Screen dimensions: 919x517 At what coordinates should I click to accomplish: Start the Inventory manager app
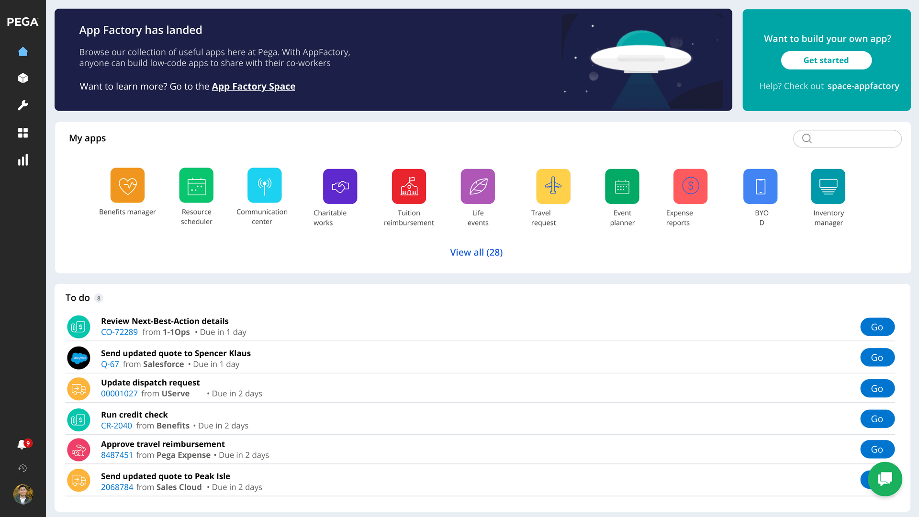point(828,186)
